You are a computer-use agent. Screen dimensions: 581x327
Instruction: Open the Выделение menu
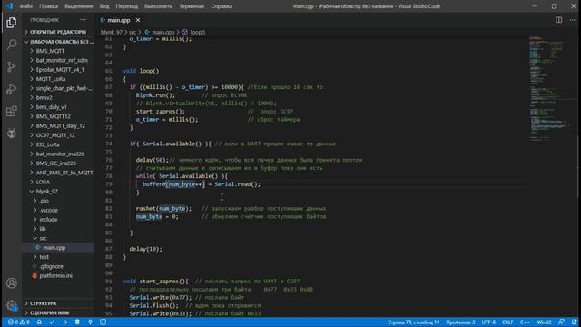(79, 6)
